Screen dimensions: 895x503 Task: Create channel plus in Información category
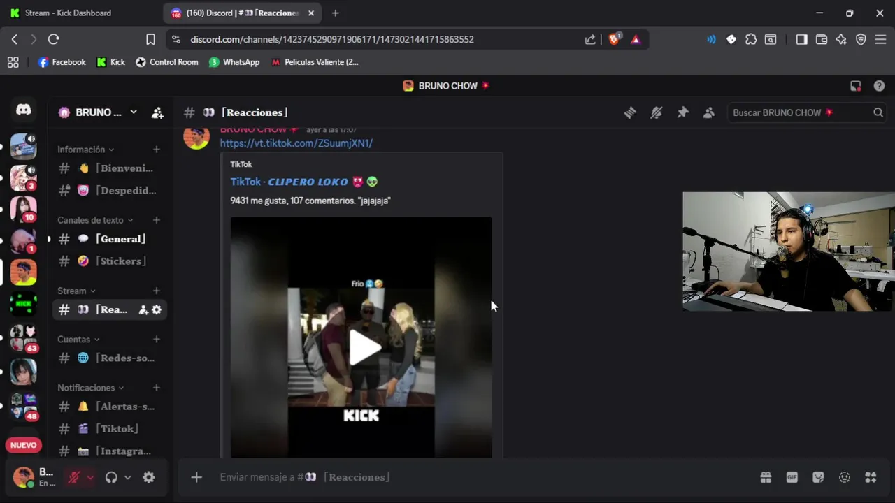[x=157, y=150]
